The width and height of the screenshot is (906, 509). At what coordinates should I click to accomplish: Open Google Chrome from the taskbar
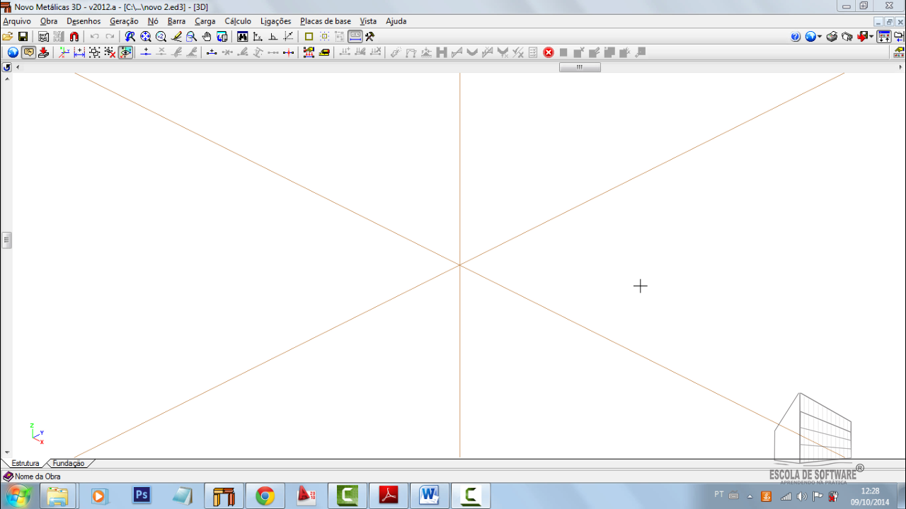pyautogui.click(x=265, y=496)
